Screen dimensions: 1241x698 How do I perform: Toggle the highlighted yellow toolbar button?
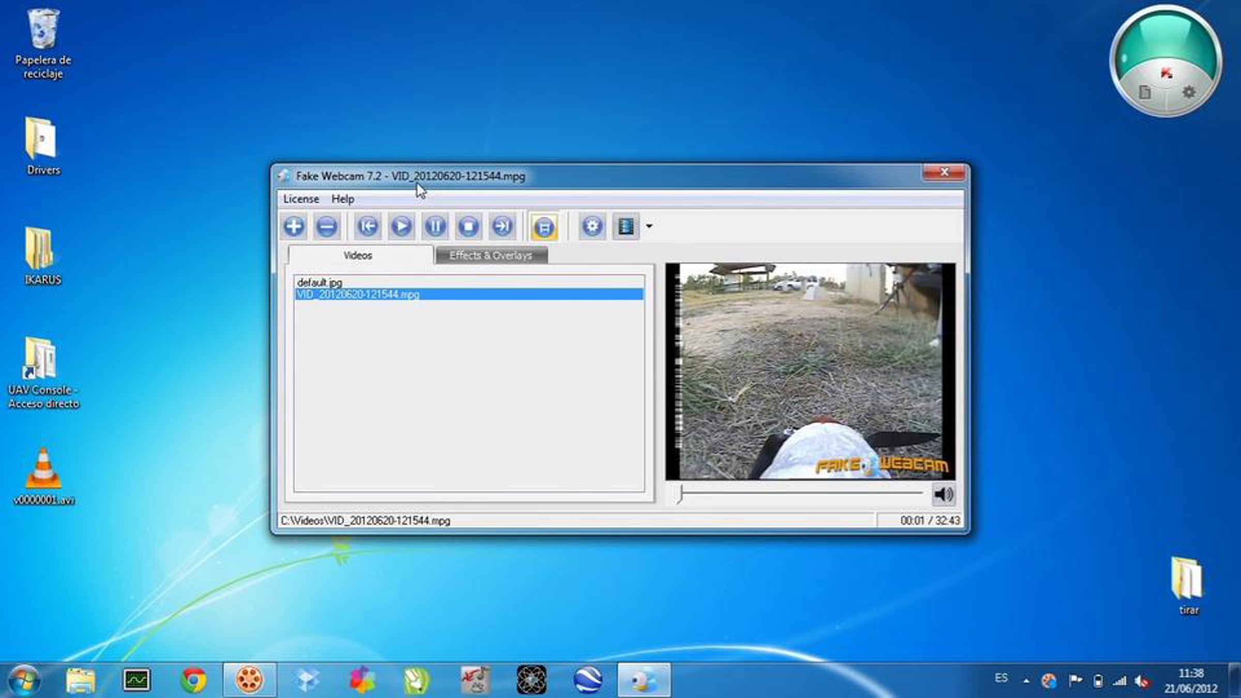544,226
